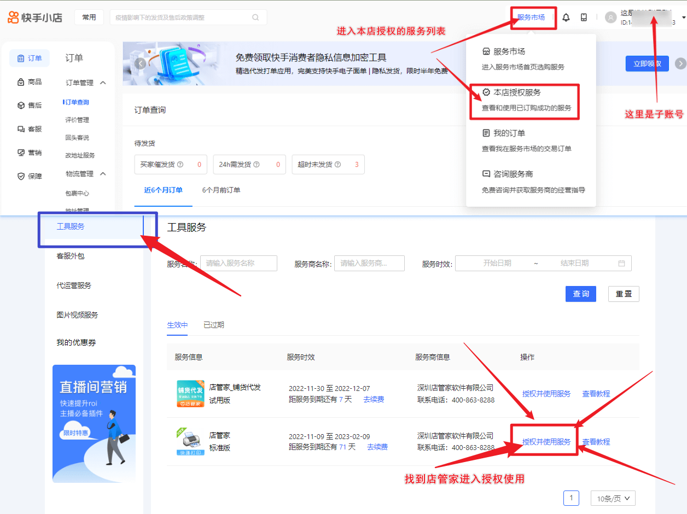Select 售后 in the left sidebar
Screen dimensions: 687x514
30,106
